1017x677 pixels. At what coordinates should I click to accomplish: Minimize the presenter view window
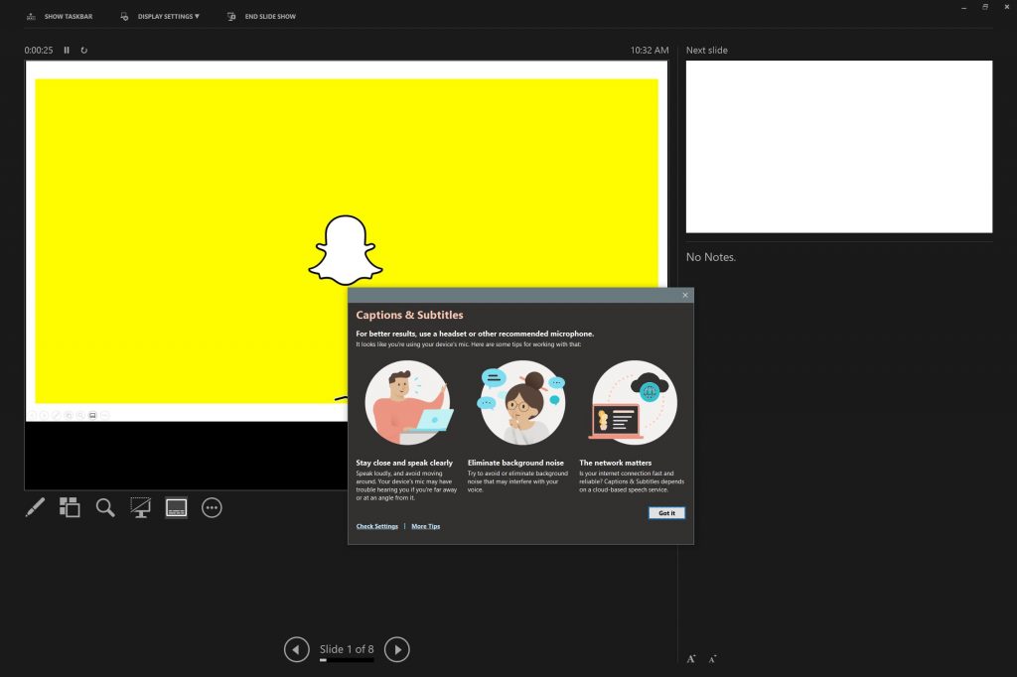[963, 7]
